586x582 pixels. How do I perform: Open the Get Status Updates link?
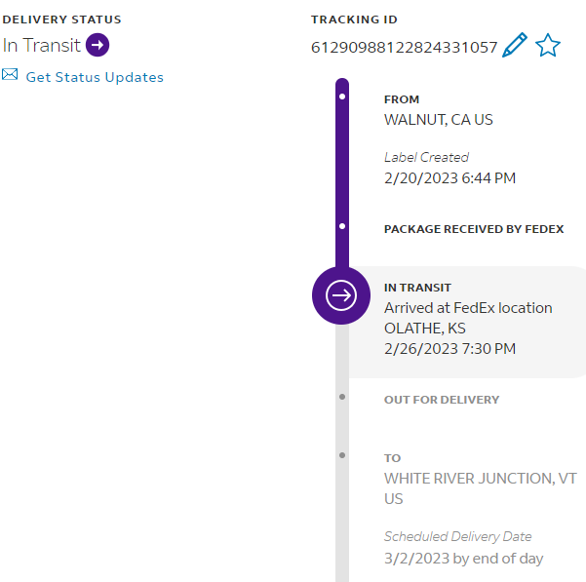point(95,77)
